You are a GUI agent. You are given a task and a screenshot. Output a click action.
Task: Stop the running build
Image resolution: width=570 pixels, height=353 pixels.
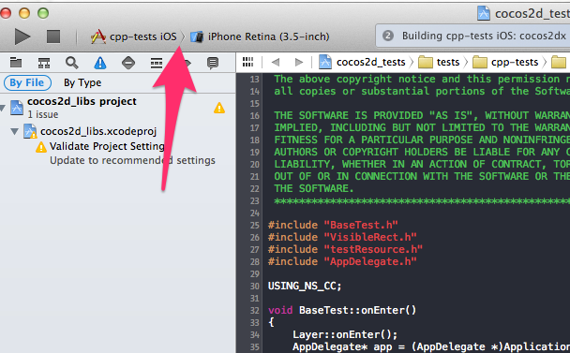point(53,37)
